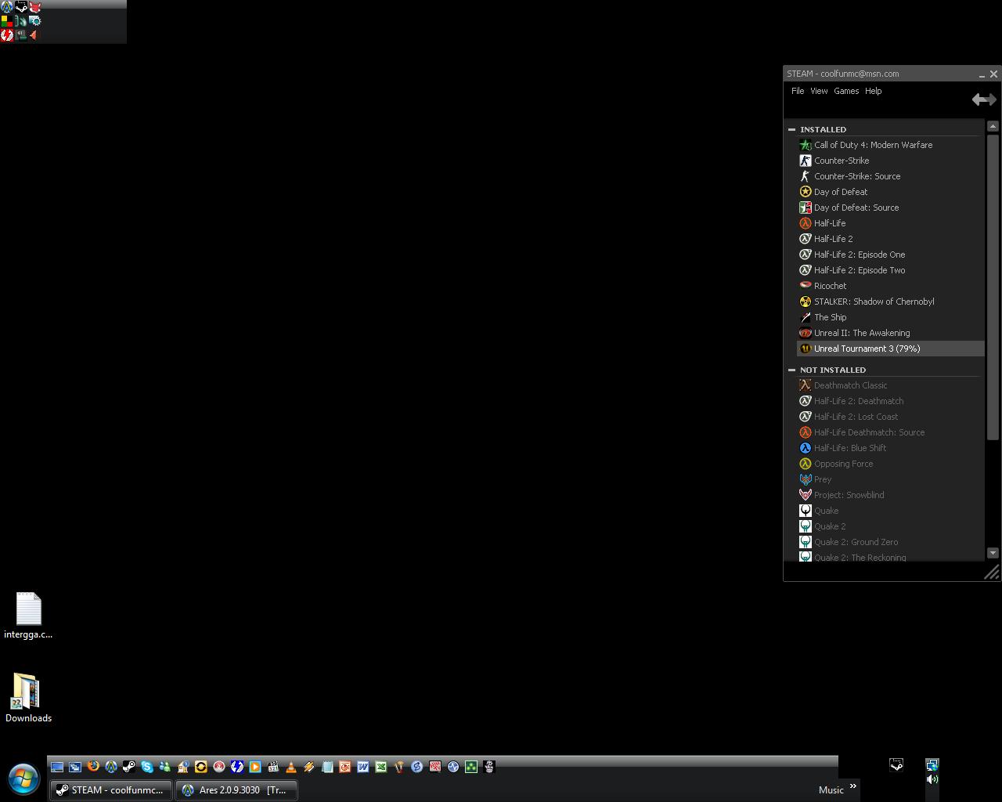Select 'Quake 2' row

point(891,526)
